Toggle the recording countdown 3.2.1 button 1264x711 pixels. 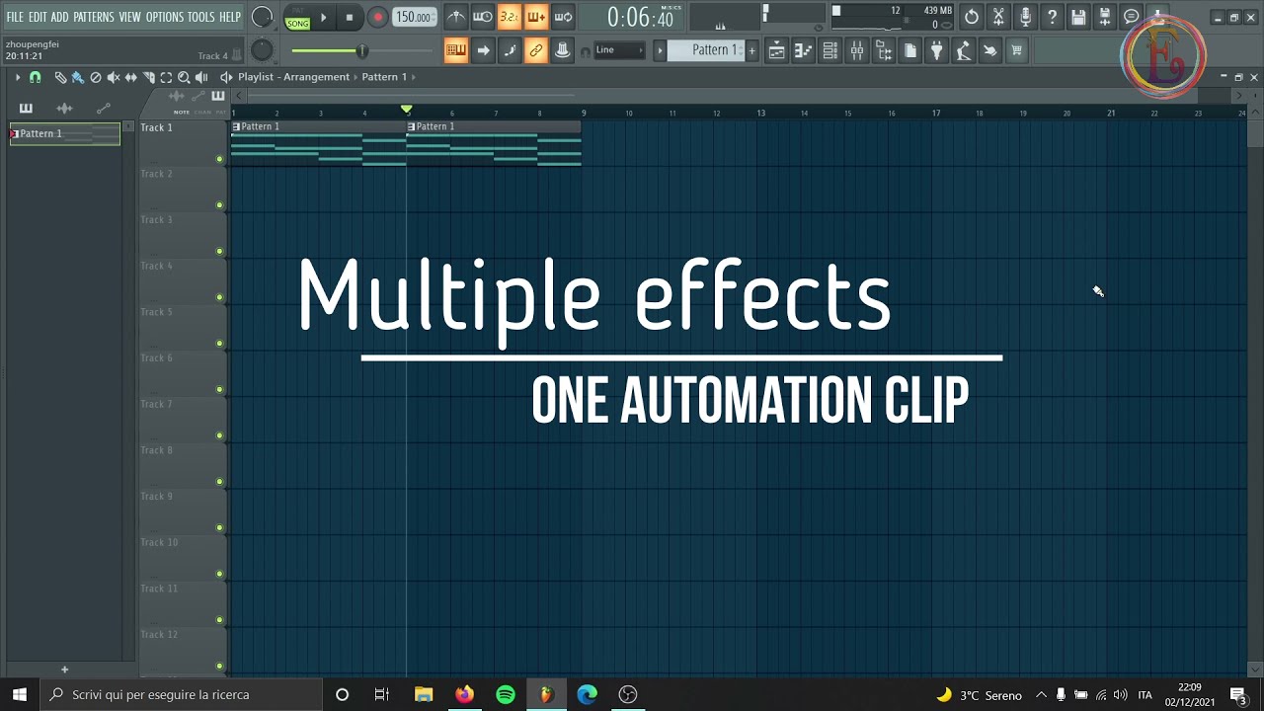tap(510, 17)
